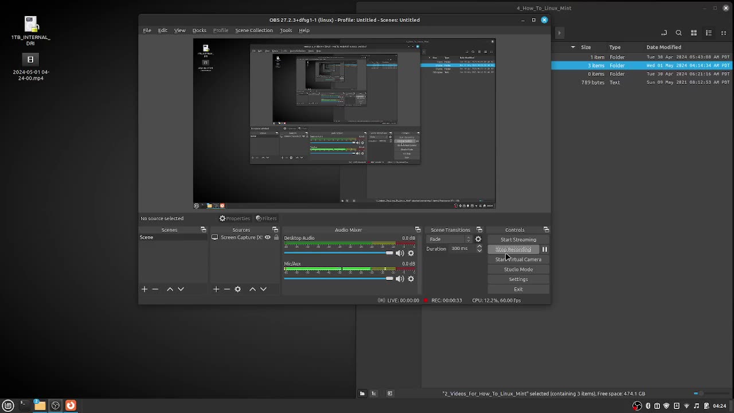The image size is (734, 413).
Task: Click Stop Recording button
Action: tap(513, 250)
